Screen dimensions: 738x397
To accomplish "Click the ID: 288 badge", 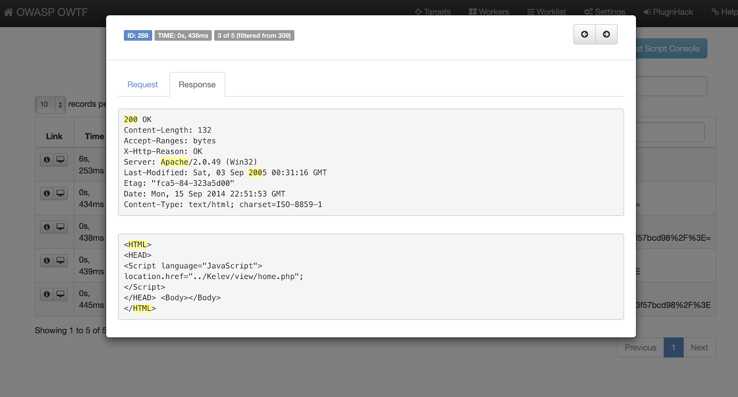I will 138,36.
